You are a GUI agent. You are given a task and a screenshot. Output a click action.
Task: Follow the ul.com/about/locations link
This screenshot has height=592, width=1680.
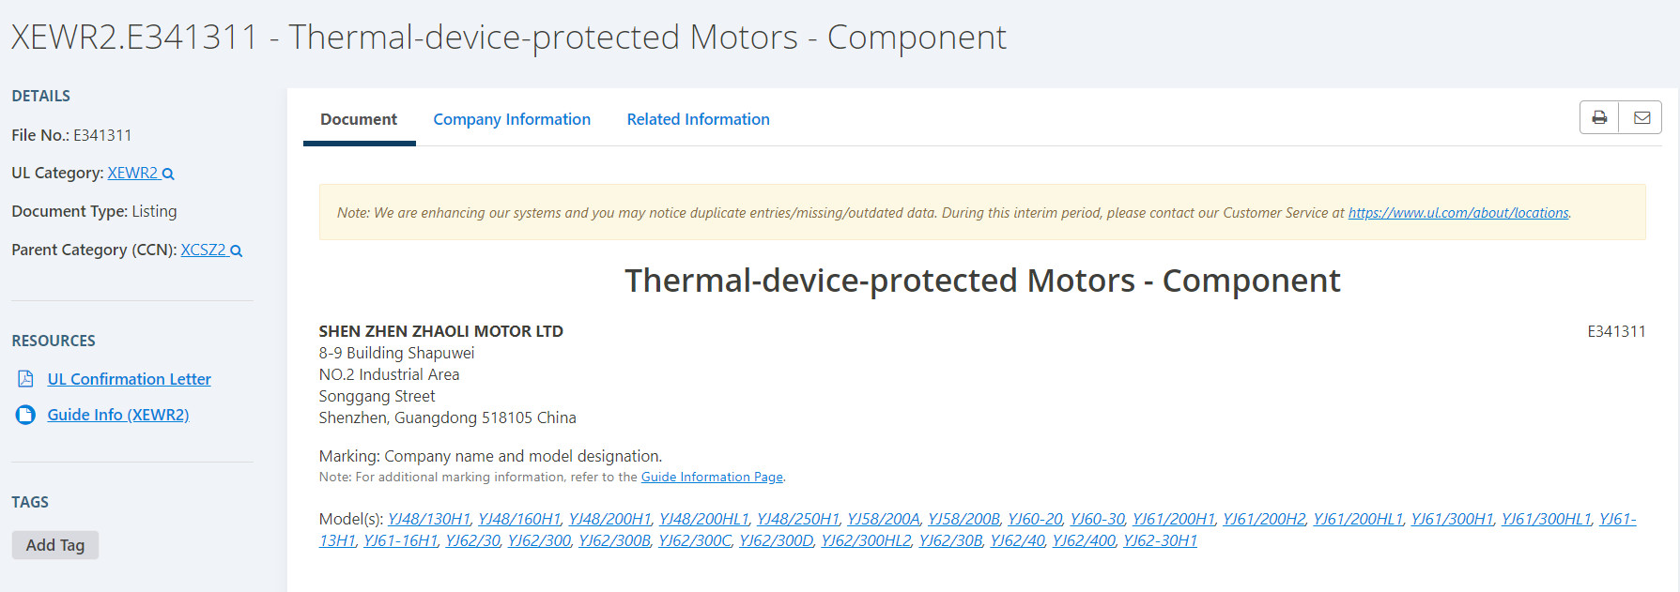[x=1458, y=213]
